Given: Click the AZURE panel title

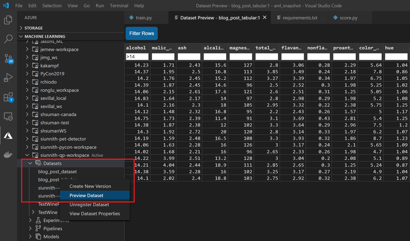Looking at the screenshot, I should point(31,18).
